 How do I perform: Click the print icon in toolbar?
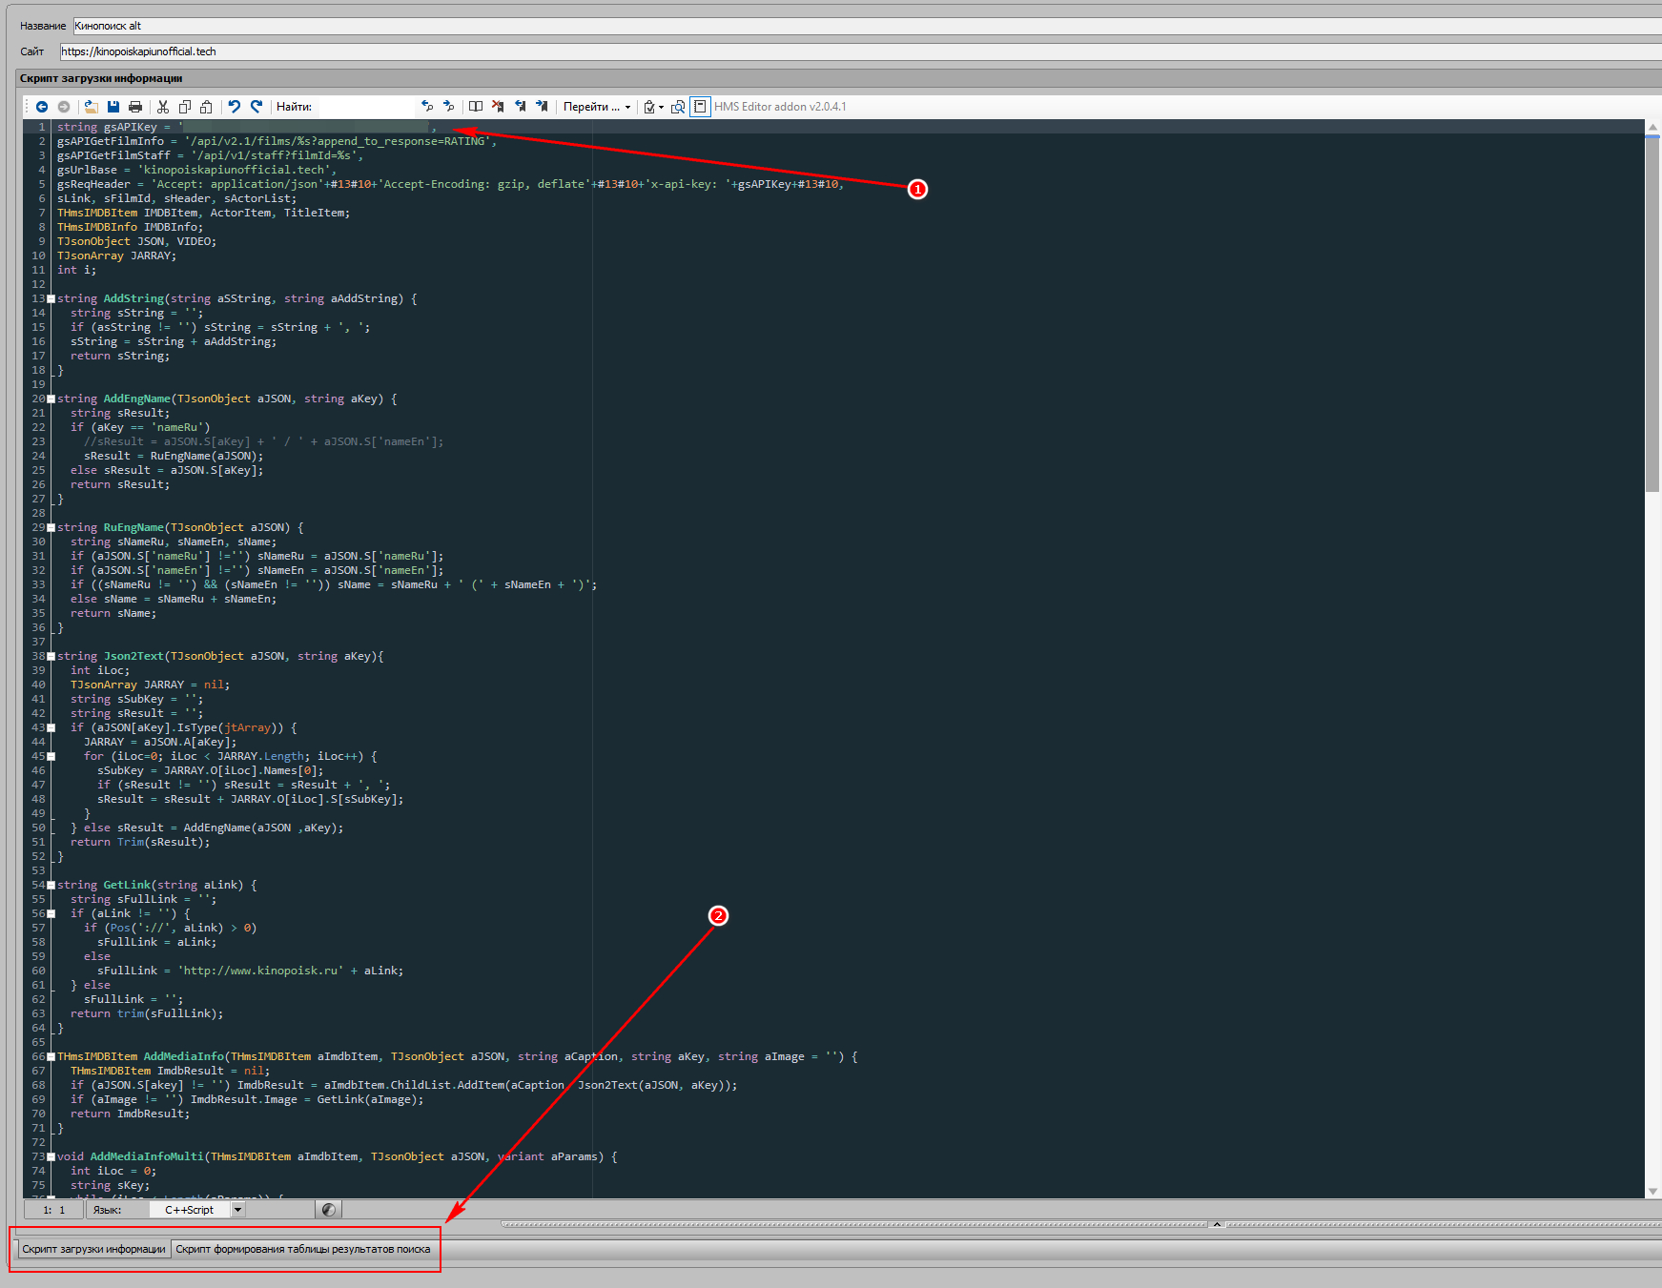135,107
